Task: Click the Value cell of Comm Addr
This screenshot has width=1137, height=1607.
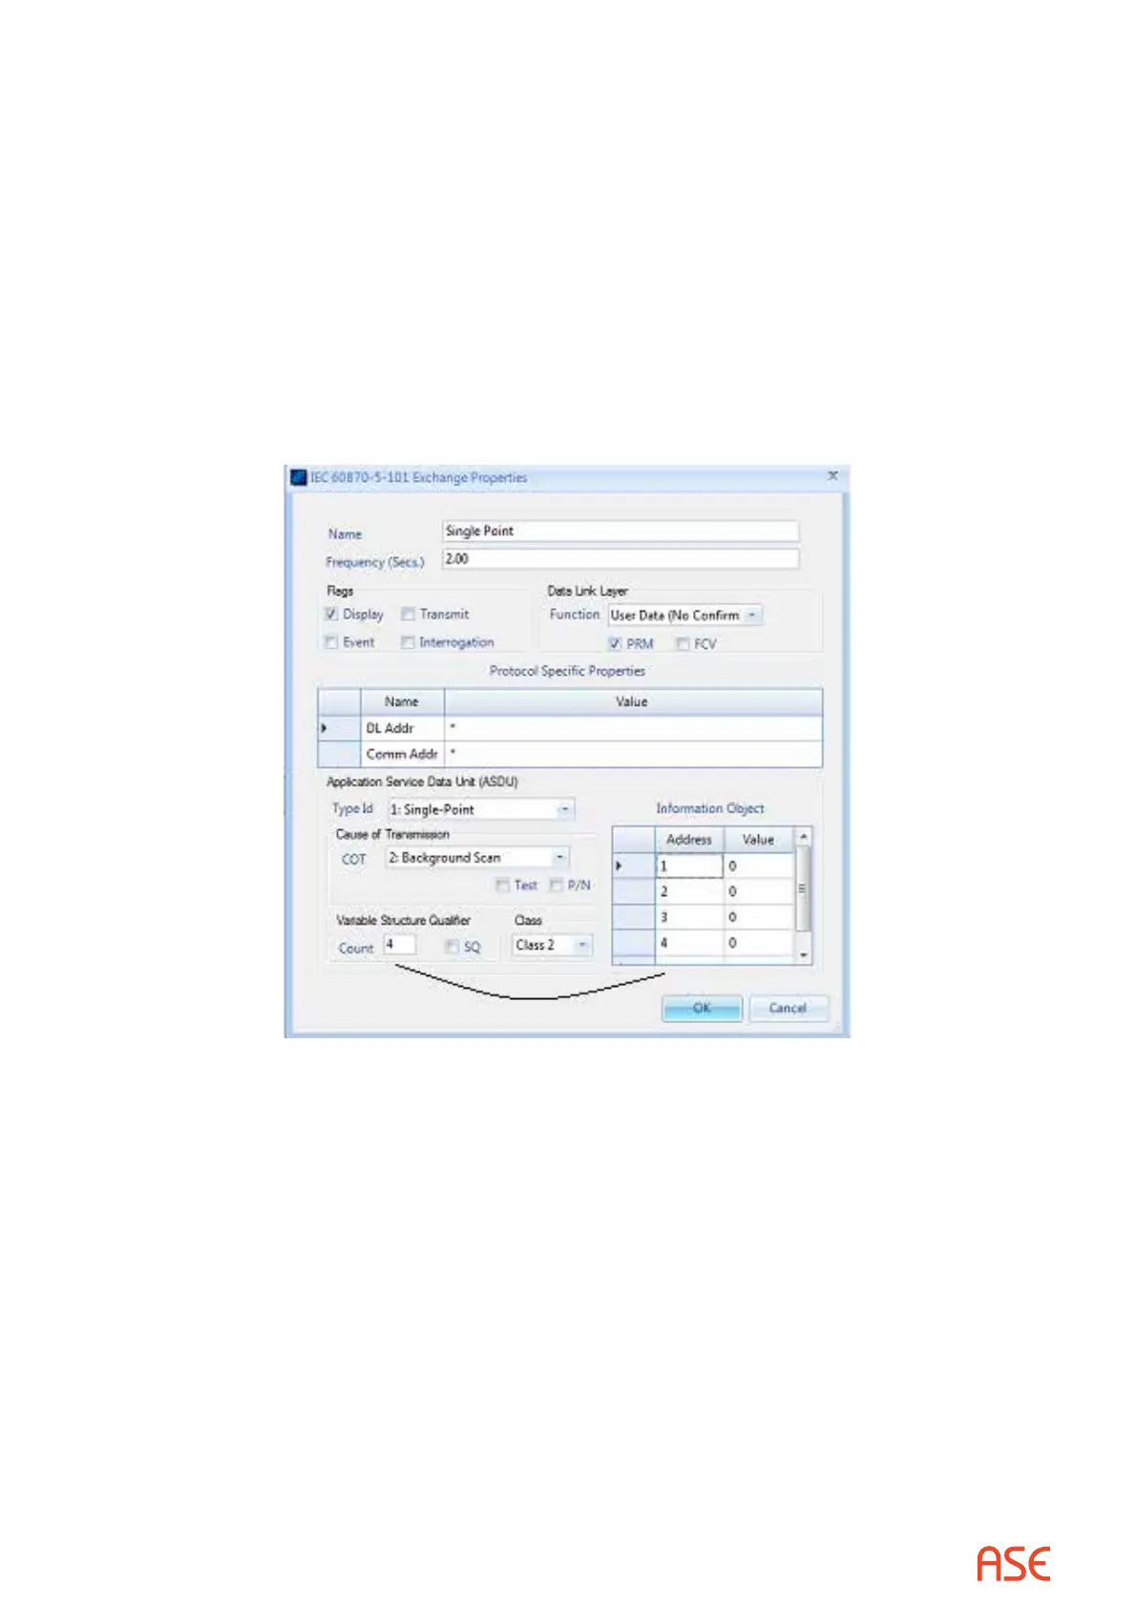Action: click(633, 754)
